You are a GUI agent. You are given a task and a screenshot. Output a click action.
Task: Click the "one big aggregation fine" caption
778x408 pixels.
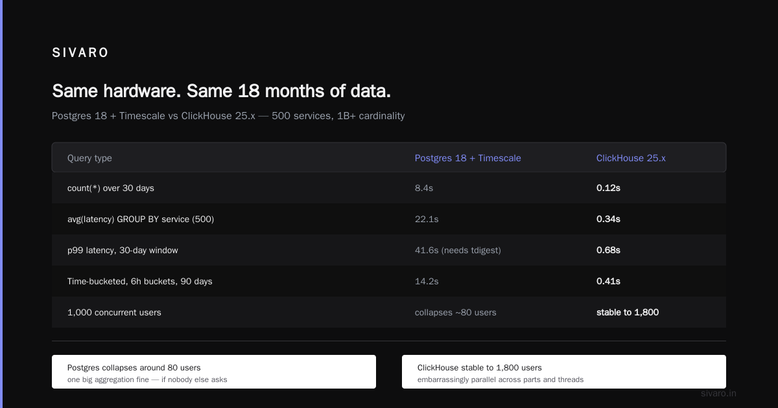pyautogui.click(x=147, y=380)
